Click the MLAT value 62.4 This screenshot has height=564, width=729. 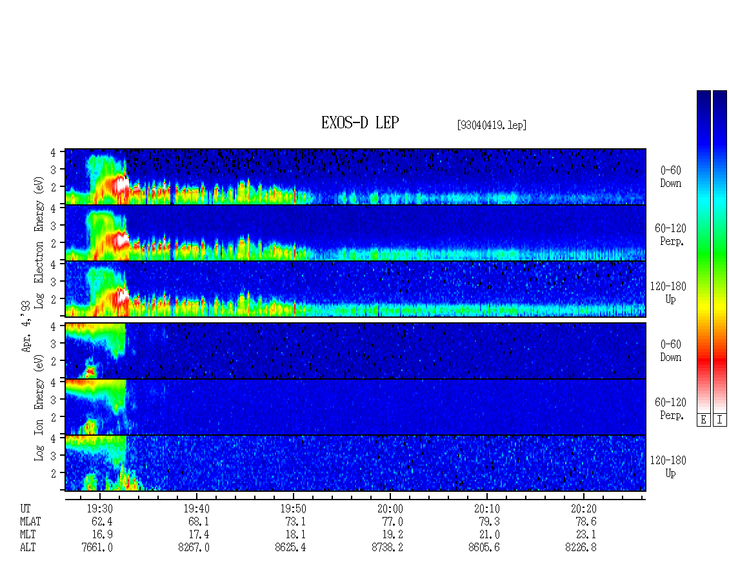pos(102,521)
